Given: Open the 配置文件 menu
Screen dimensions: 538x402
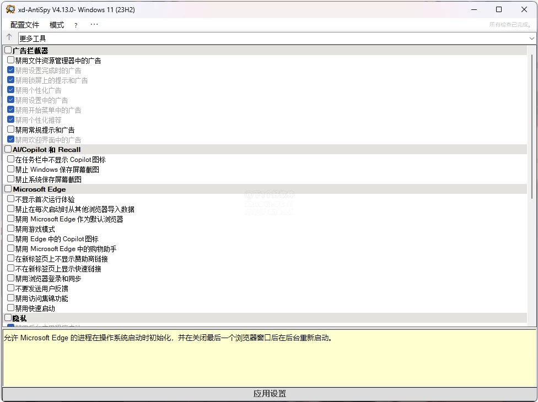Looking at the screenshot, I should pos(25,25).
